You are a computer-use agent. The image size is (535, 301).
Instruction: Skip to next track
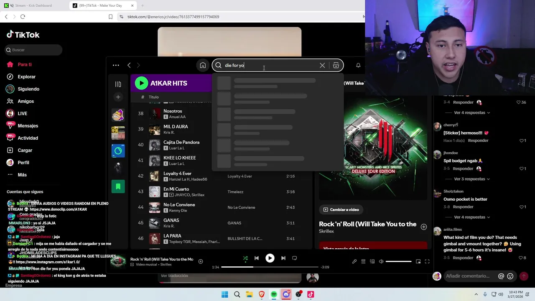[x=283, y=258]
